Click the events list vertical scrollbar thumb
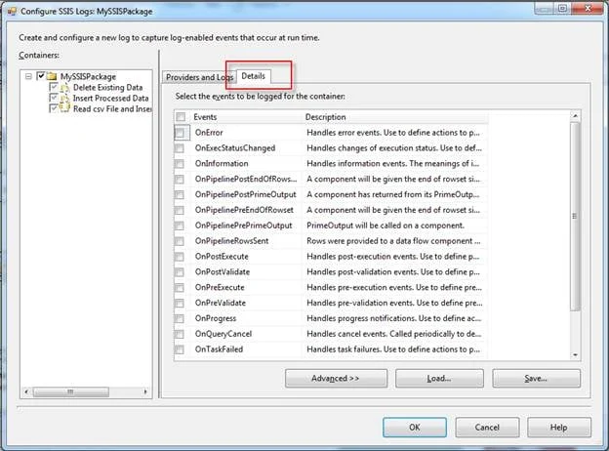This screenshot has width=609, height=451. [x=575, y=217]
